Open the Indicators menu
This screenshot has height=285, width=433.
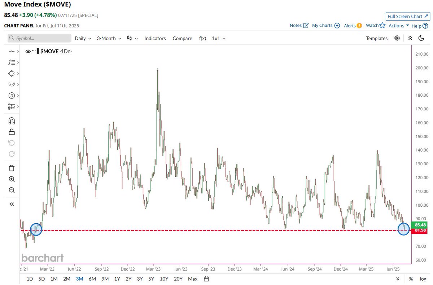155,38
